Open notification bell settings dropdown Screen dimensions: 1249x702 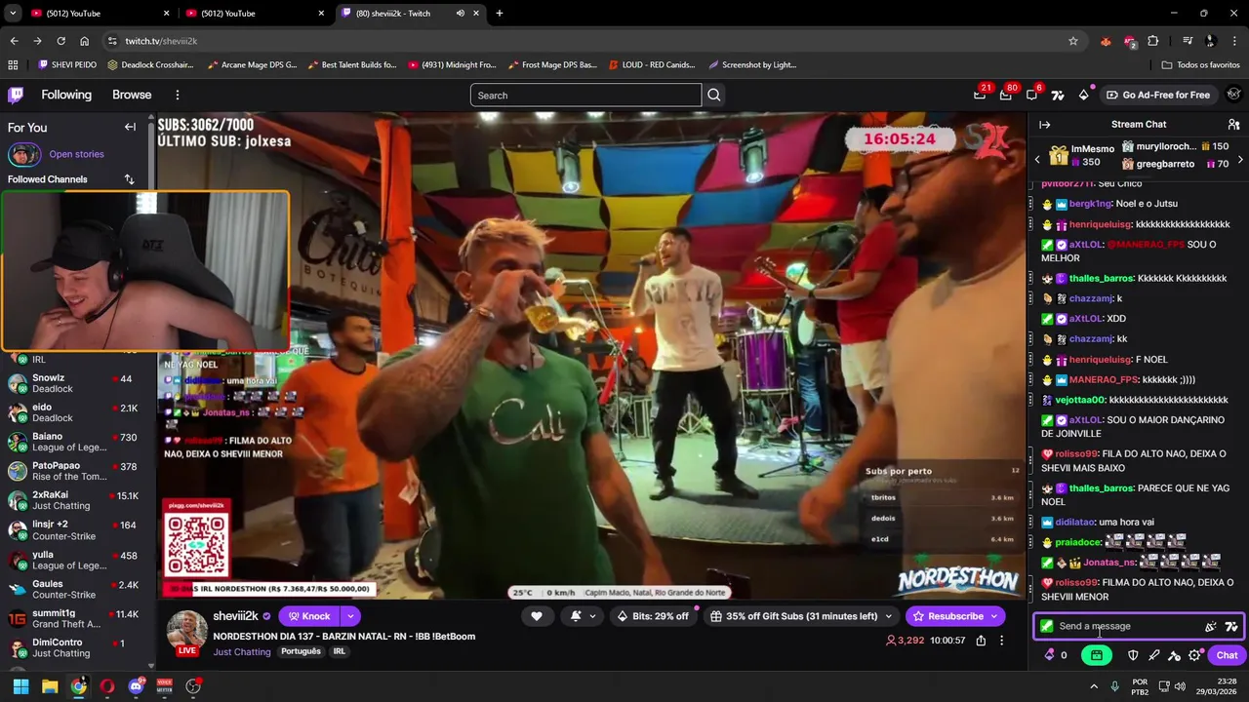pos(583,616)
